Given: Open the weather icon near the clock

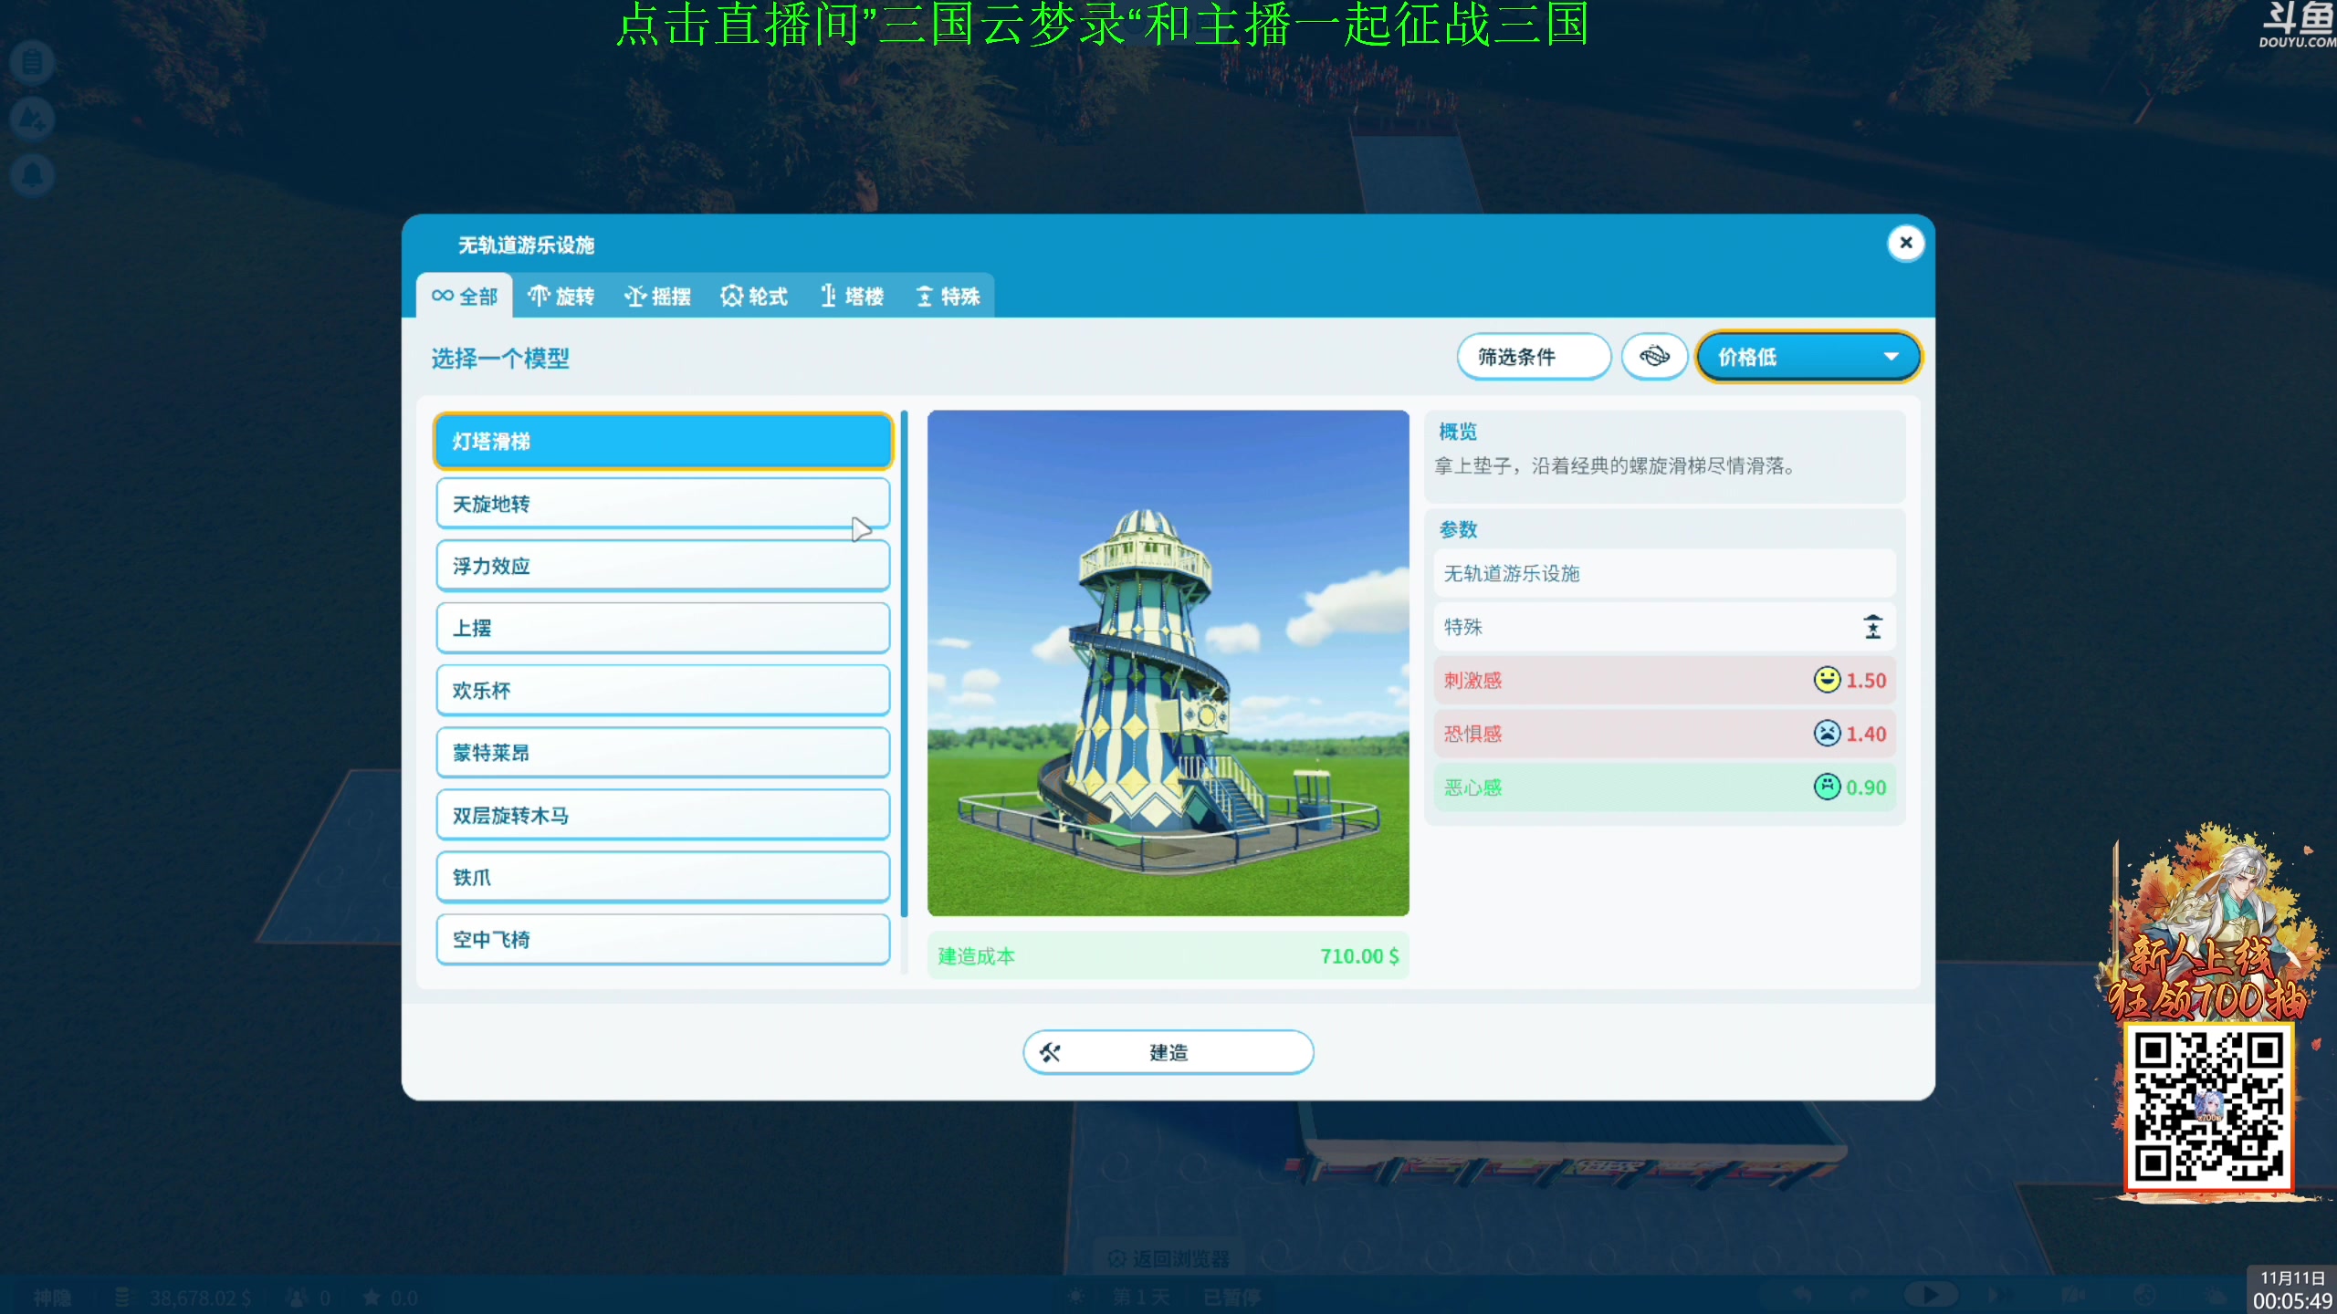Looking at the screenshot, I should 2214,1296.
